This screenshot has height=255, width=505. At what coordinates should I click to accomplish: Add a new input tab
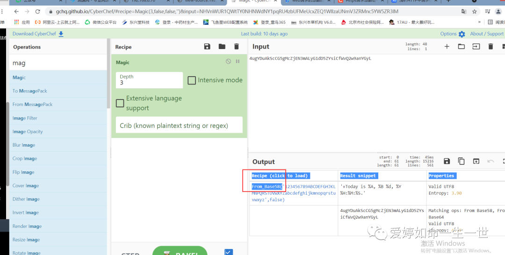(447, 47)
